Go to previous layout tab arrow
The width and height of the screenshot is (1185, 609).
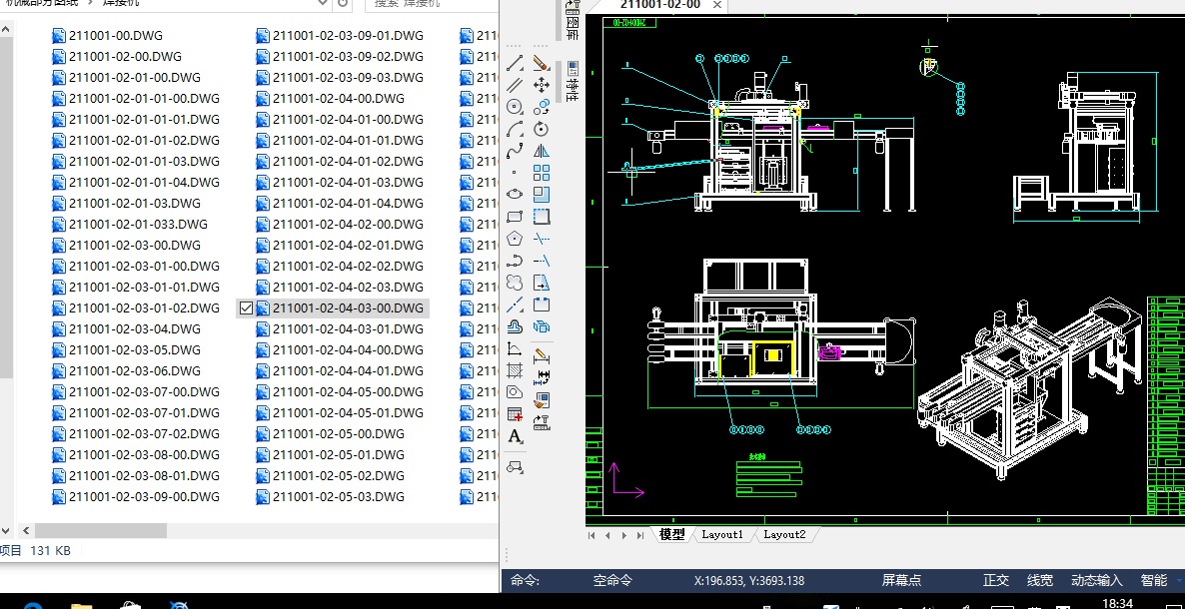(607, 535)
